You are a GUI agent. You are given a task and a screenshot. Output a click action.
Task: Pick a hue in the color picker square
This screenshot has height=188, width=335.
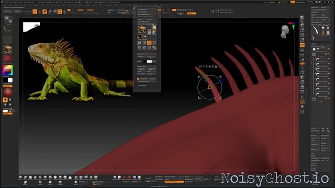pyautogui.click(x=8, y=70)
